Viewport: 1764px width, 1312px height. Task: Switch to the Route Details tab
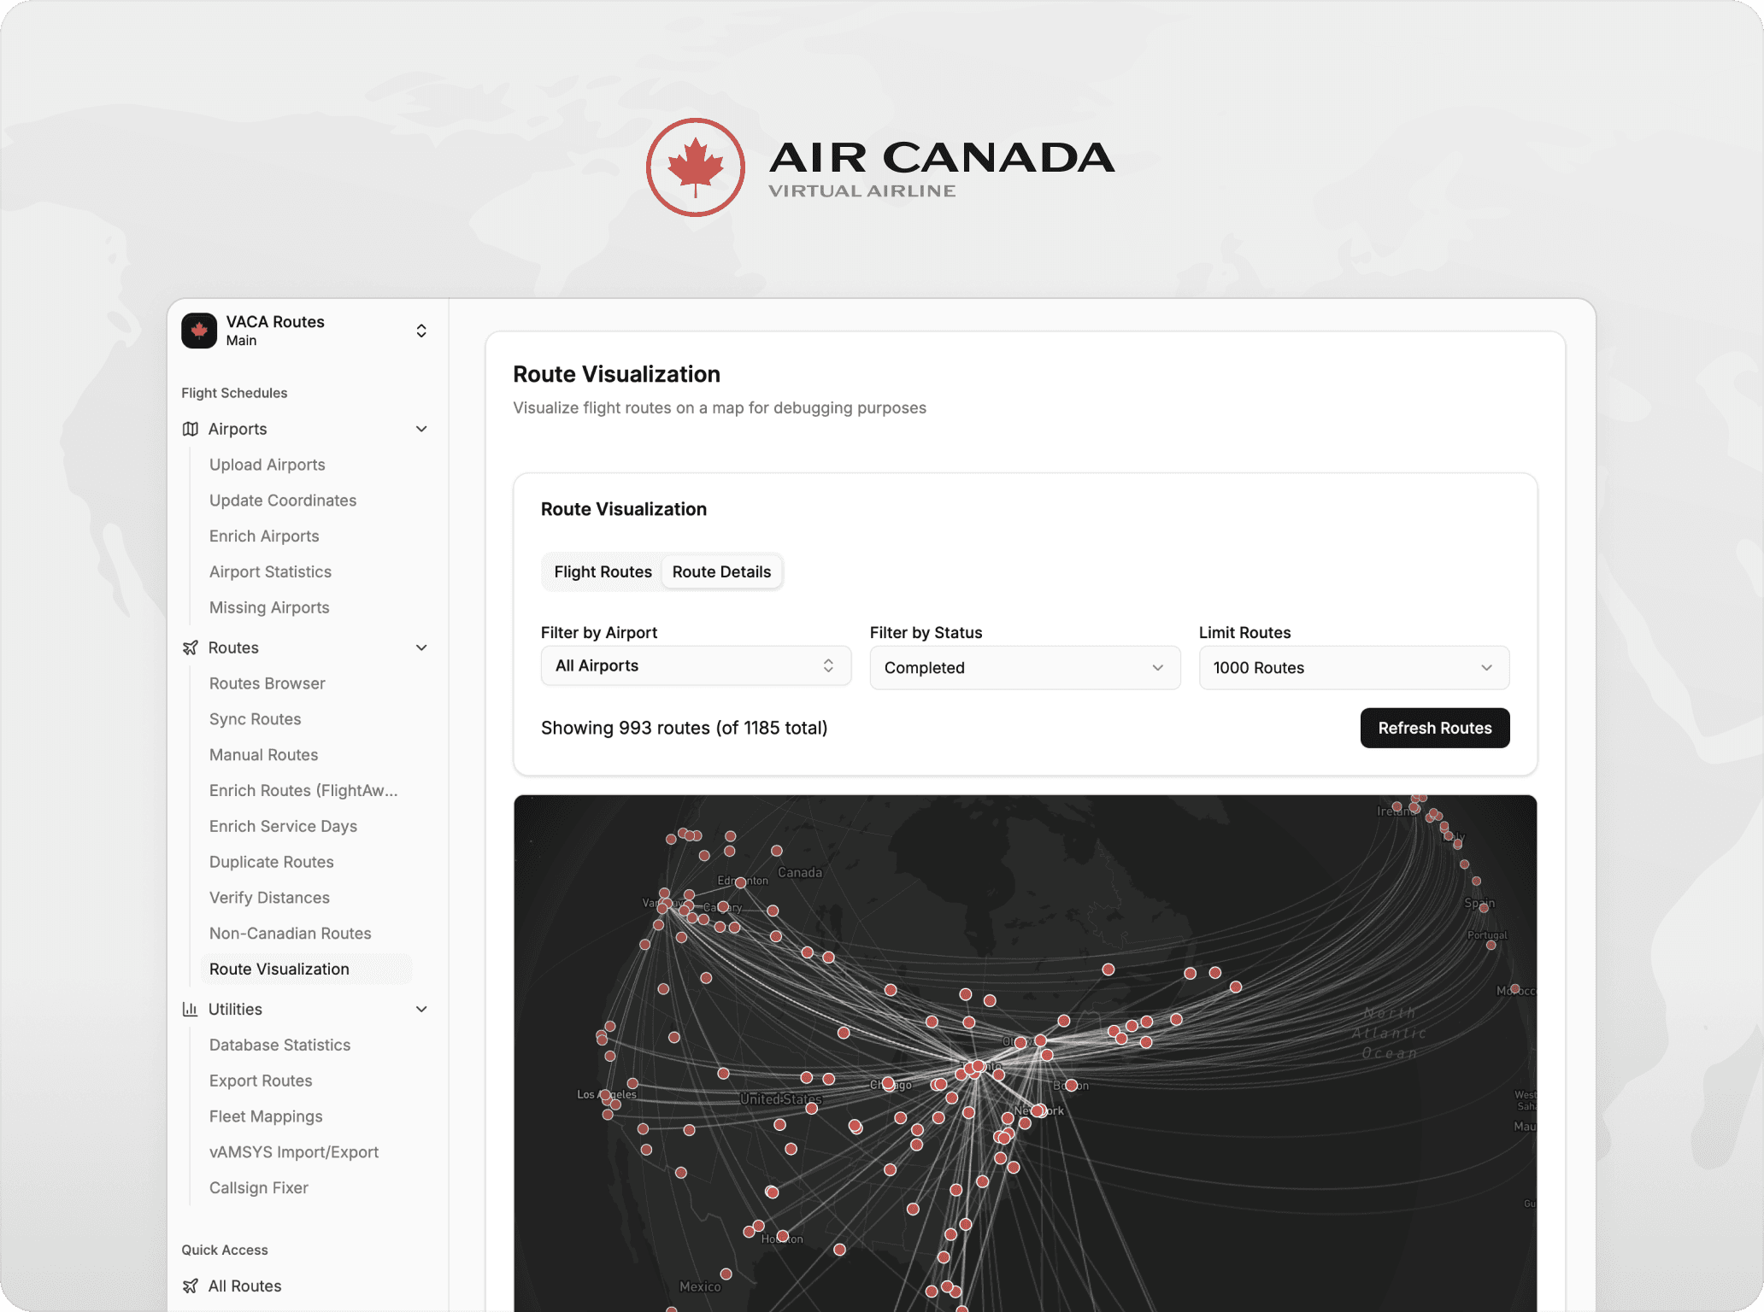[x=722, y=572]
